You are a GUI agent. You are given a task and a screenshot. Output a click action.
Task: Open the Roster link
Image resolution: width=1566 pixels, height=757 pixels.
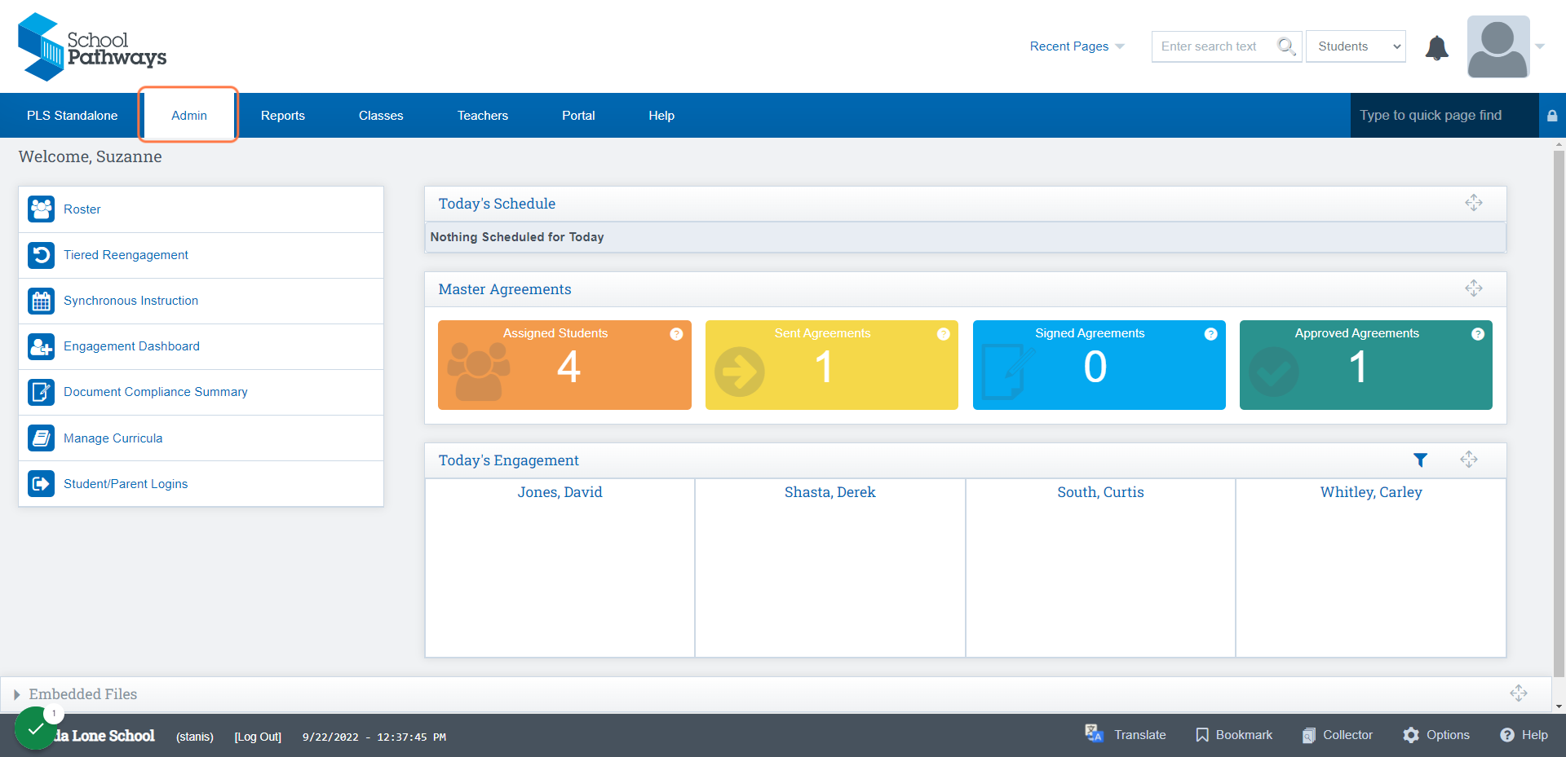click(82, 209)
